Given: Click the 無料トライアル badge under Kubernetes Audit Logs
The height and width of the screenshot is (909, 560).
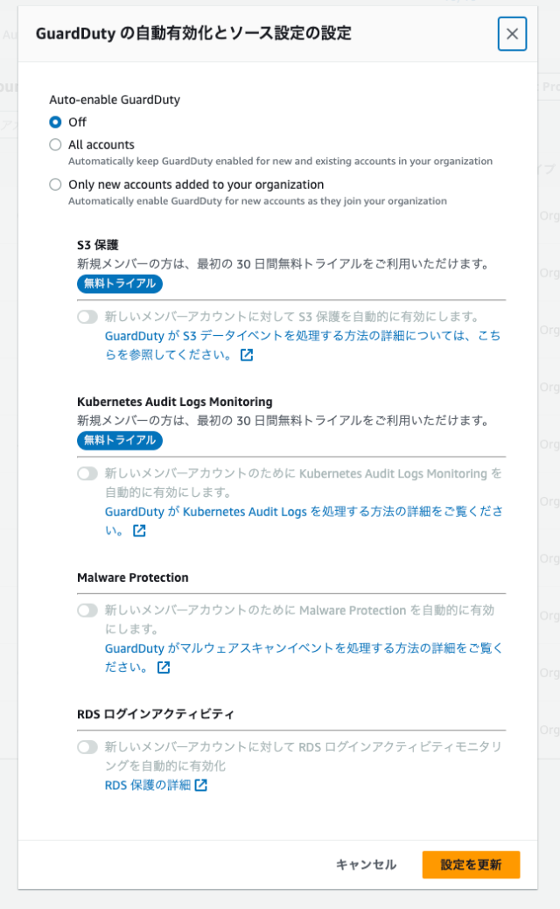Looking at the screenshot, I should 119,440.
